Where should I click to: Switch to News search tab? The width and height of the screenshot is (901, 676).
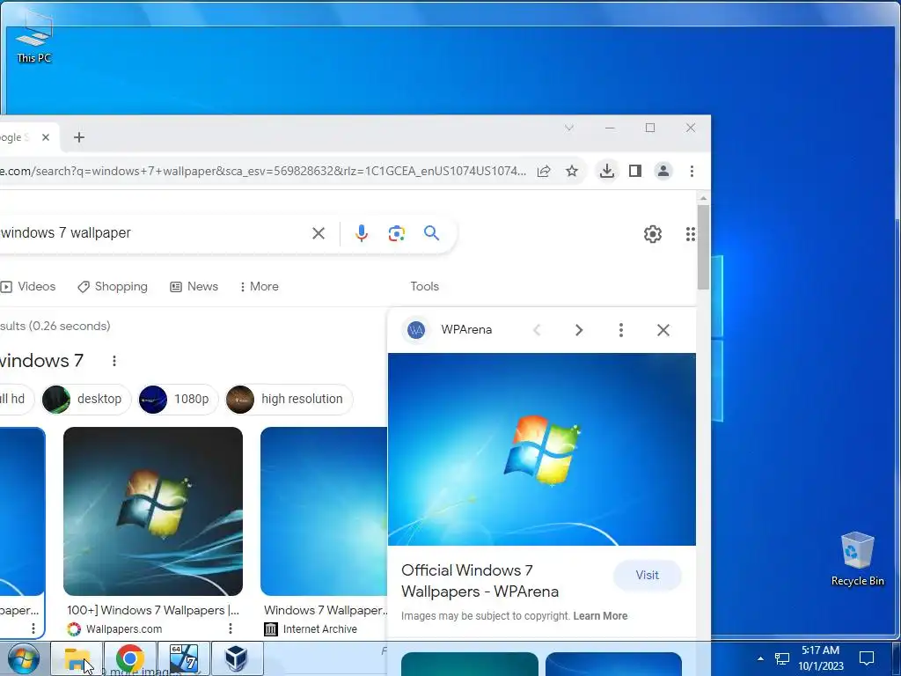pos(194,286)
